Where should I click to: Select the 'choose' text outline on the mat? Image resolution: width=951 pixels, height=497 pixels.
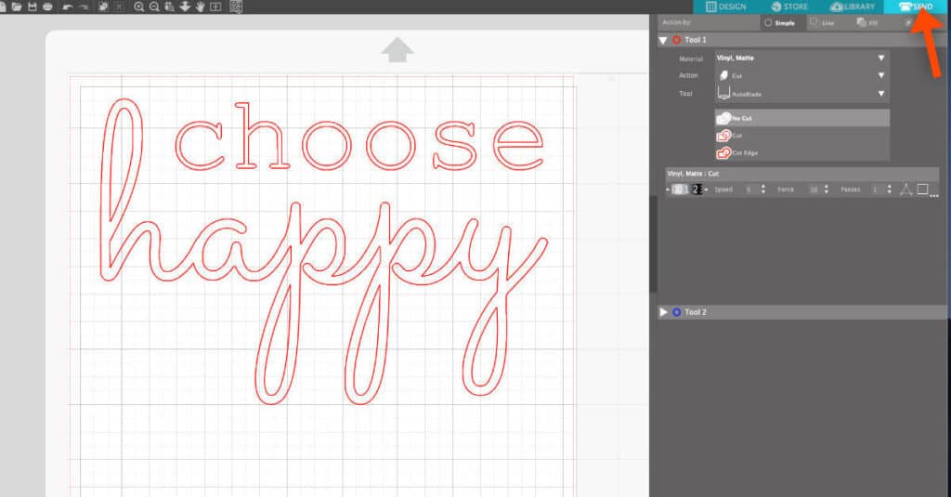[359, 137]
